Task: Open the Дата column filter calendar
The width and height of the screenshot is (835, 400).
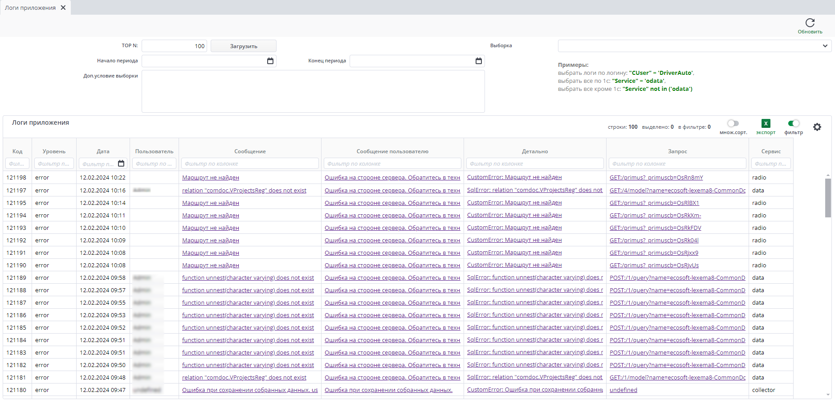Action: (121, 164)
